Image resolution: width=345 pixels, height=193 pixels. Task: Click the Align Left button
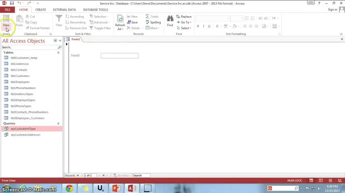(245, 26)
